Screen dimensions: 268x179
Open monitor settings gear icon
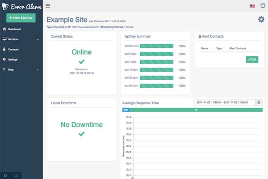pyautogui.click(x=261, y=19)
